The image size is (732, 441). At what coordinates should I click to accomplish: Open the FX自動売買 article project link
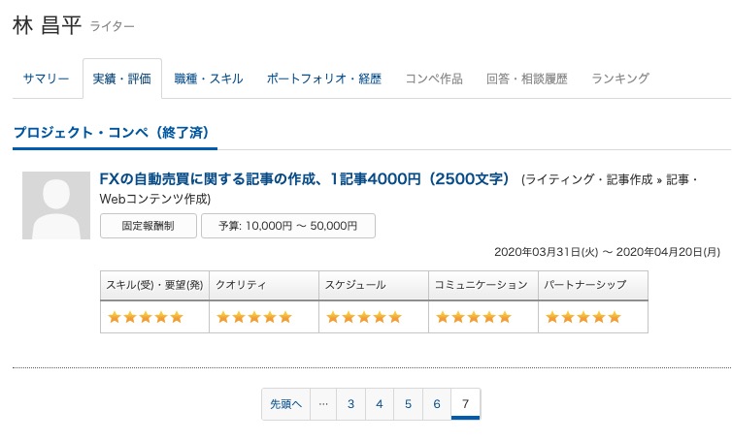[x=305, y=179]
